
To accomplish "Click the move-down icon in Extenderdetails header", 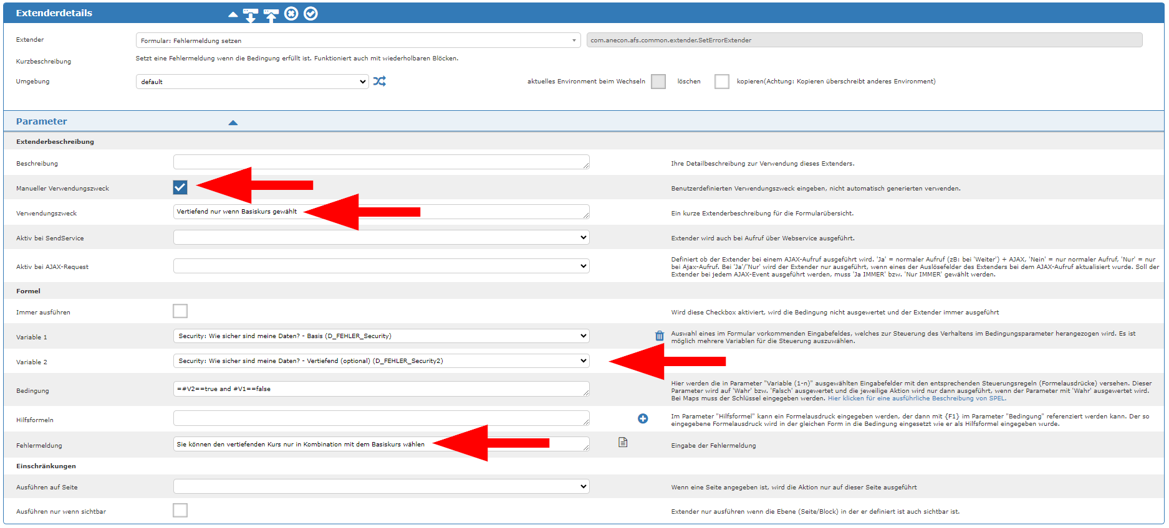I will [251, 14].
